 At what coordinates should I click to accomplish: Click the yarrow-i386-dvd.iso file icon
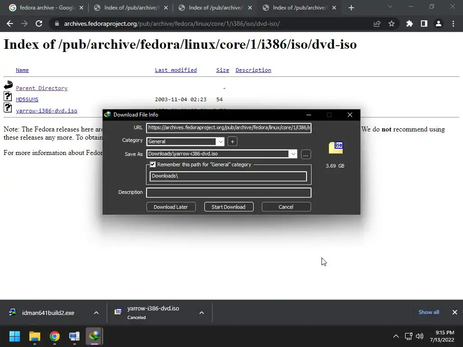[x=8, y=108]
